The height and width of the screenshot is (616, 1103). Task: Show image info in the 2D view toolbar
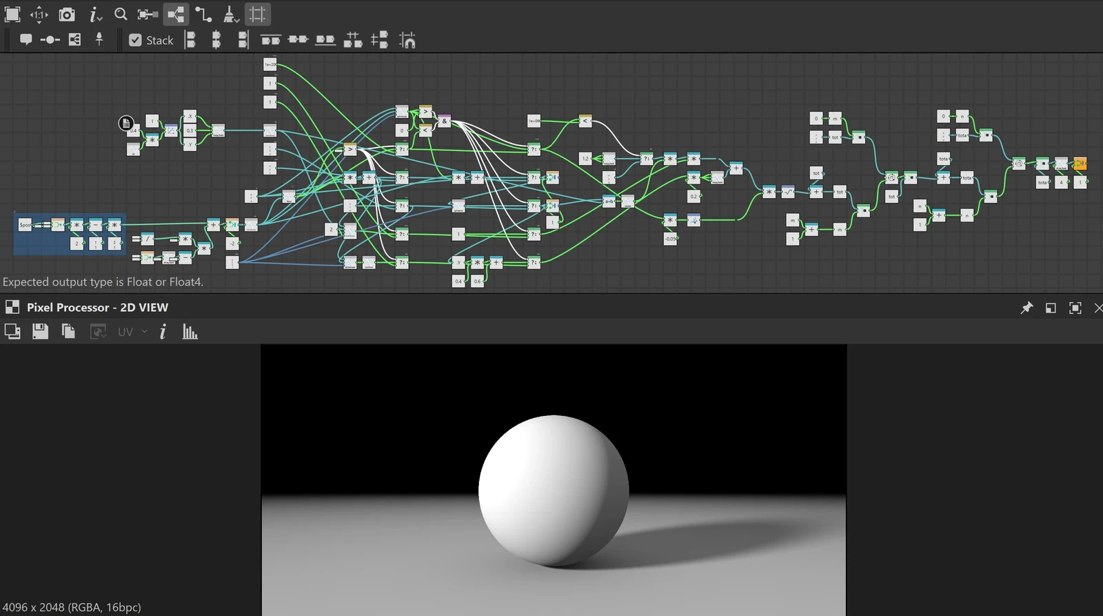(163, 332)
